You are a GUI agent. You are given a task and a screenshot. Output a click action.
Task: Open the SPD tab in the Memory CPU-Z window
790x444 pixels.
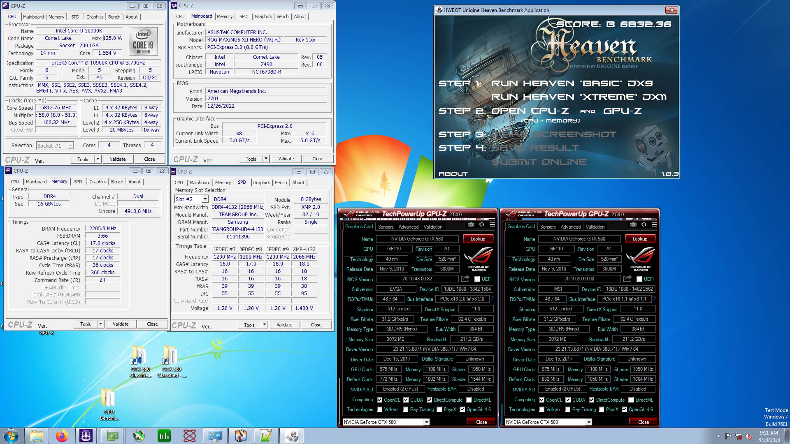pyautogui.click(x=78, y=182)
